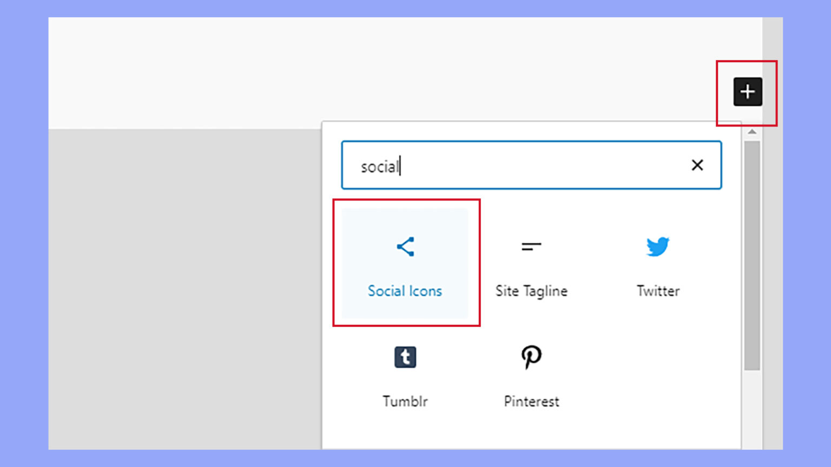Viewport: 831px width, 467px height.
Task: Click the Tumblr t logo
Action: pos(405,357)
